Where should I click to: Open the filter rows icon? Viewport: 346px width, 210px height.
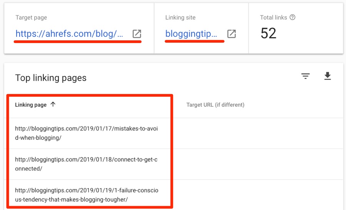point(305,76)
